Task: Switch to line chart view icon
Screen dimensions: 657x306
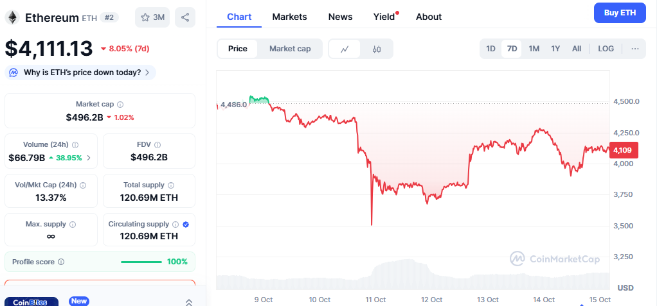Action: click(345, 49)
